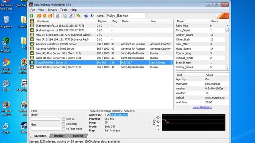Open the Recycle Bin desktop icon
Image resolution: width=255 pixels, height=143 pixels.
click(x=6, y=22)
